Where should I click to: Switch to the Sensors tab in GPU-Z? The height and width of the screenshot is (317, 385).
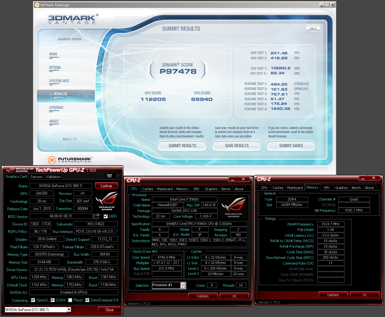(x=36, y=177)
